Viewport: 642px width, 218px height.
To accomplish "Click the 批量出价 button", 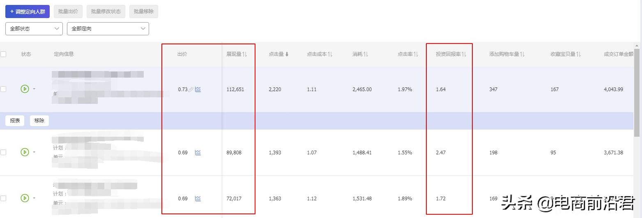I will pyautogui.click(x=68, y=11).
